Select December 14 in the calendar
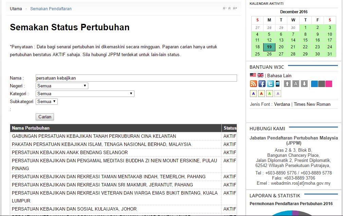 point(293,40)
